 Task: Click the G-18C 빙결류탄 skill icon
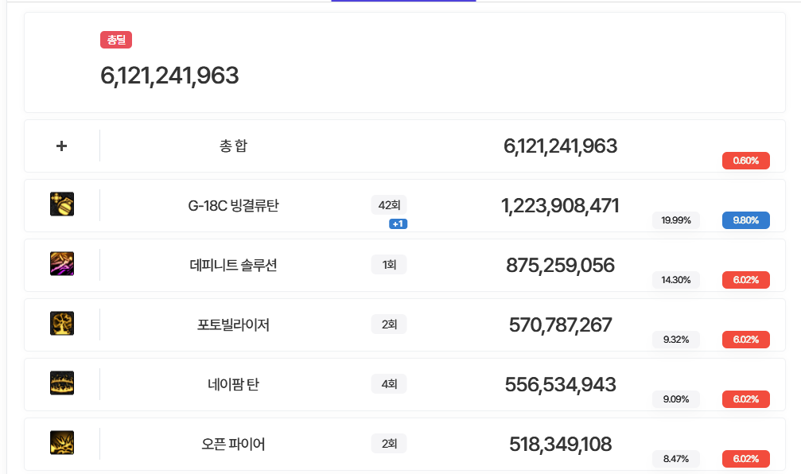tap(62, 204)
